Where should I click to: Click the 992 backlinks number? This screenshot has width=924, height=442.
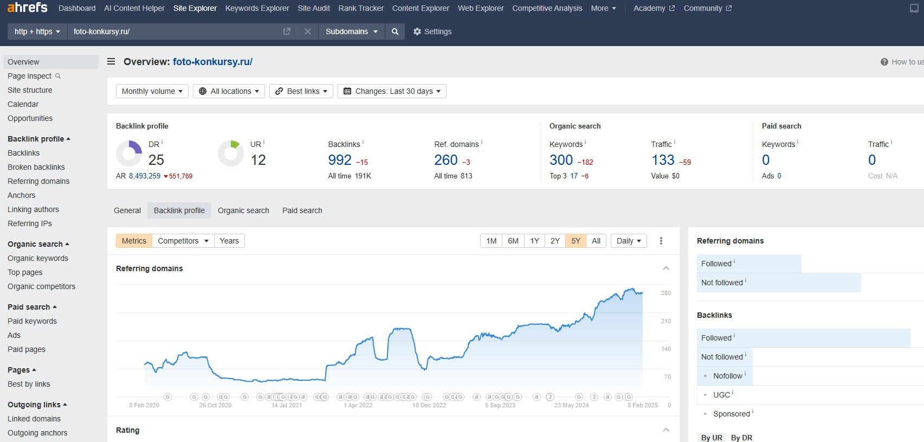pyautogui.click(x=340, y=160)
